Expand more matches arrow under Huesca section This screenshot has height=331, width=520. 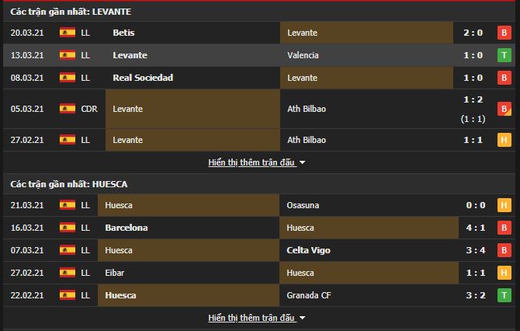tap(302, 318)
